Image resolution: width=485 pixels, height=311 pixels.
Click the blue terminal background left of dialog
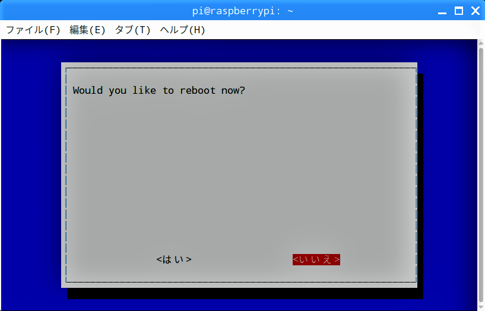pyautogui.click(x=31, y=173)
